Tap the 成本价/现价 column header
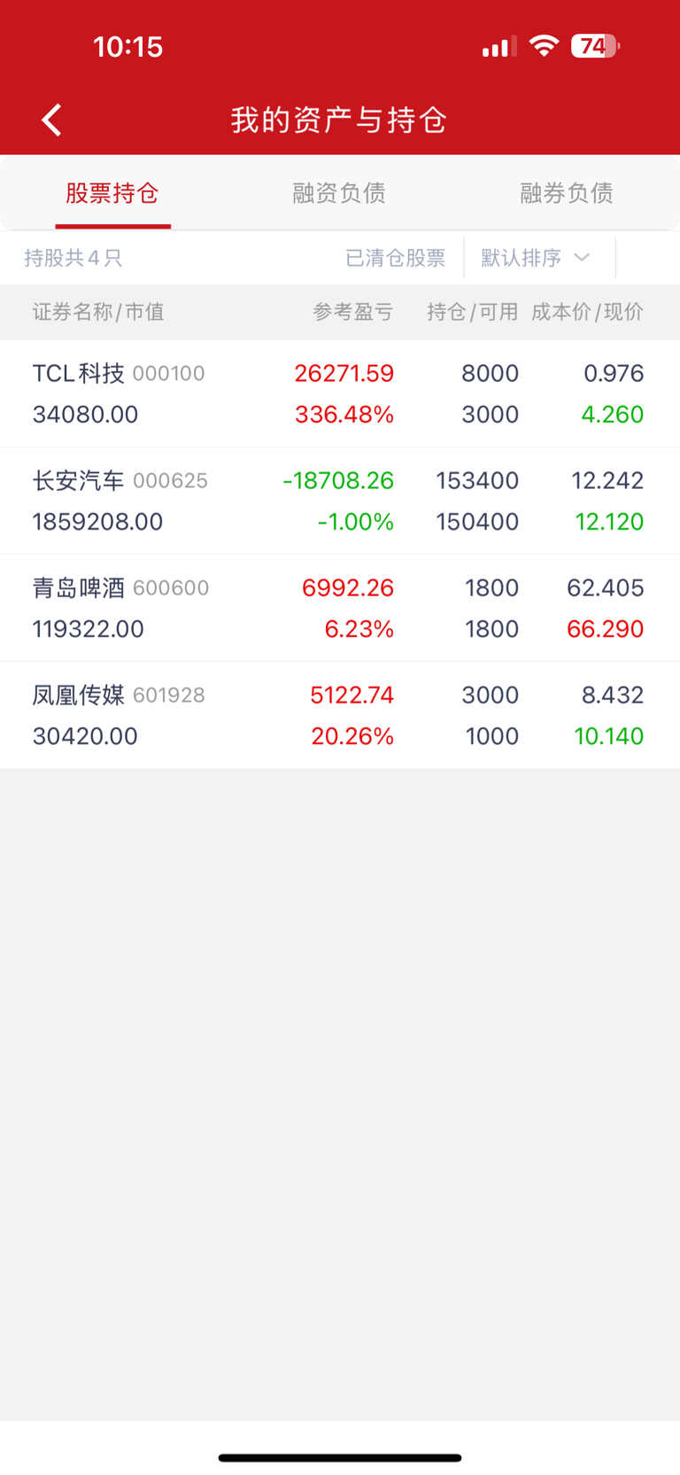 [587, 312]
